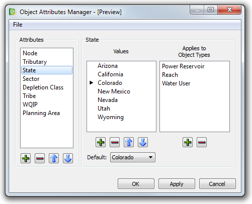Add a new value to State values
The height and width of the screenshot is (204, 252).
coord(101,142)
